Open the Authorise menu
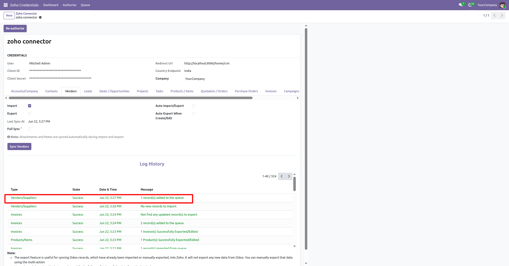Screen dimensions: 509x266 (x=69, y=5)
